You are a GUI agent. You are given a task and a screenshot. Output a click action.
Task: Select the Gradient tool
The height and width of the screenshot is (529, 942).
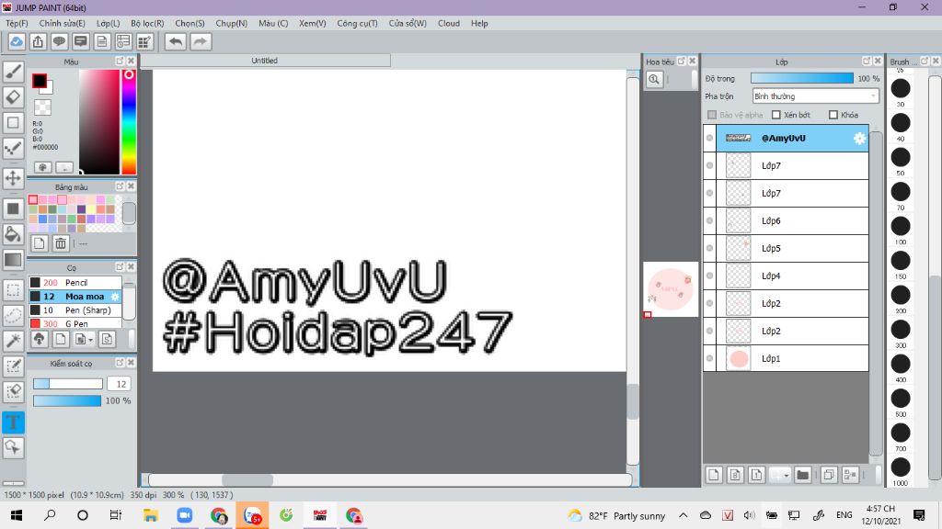[13, 260]
